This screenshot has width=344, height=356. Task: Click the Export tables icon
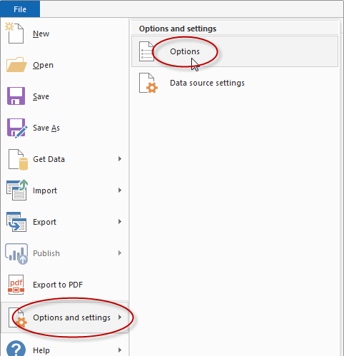(x=16, y=222)
